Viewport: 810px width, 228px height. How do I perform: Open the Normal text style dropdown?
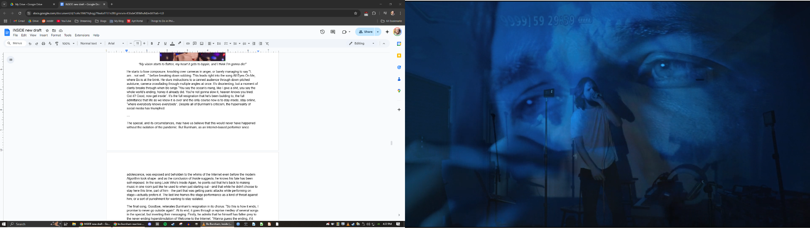pos(91,43)
